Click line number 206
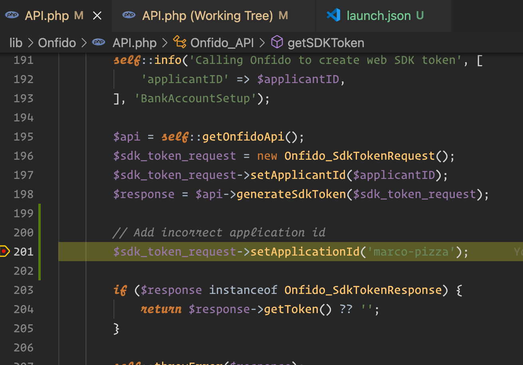 point(24,348)
